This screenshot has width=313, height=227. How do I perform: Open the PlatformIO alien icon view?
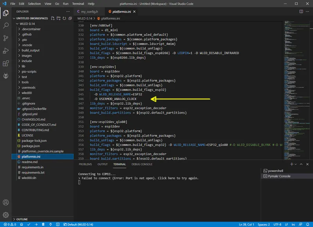pyautogui.click(x=6, y=76)
